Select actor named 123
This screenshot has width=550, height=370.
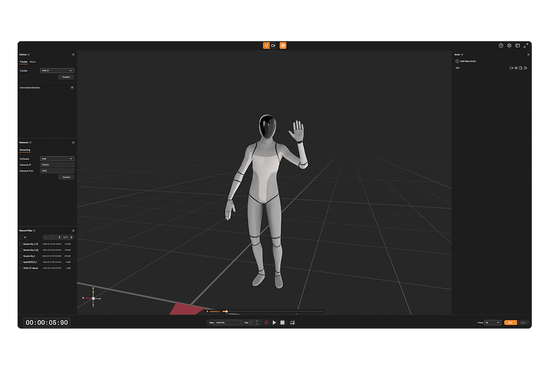click(458, 68)
